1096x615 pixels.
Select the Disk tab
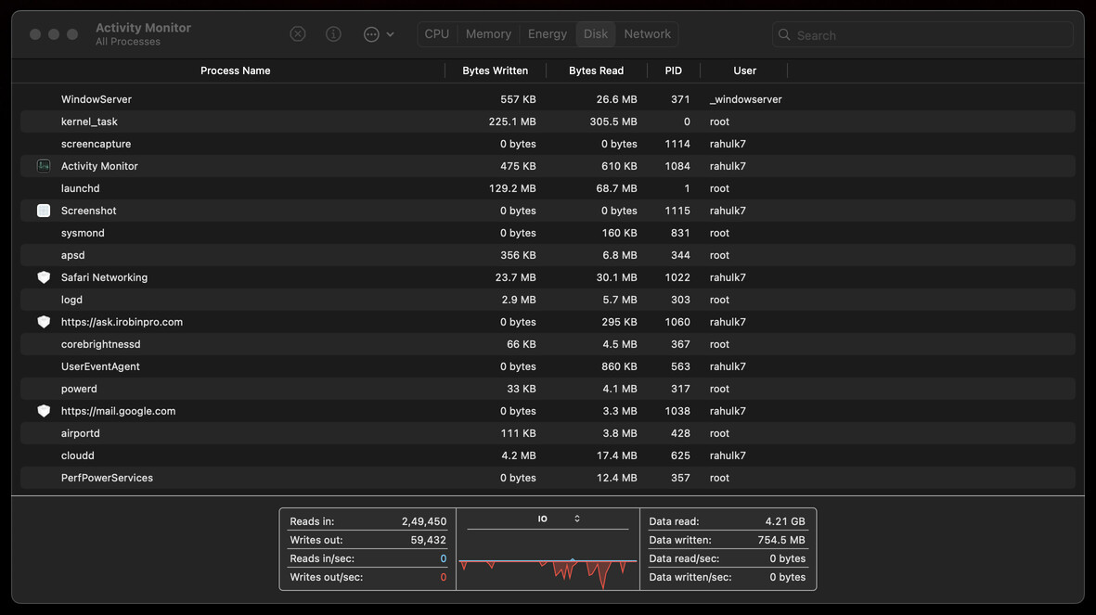click(596, 33)
